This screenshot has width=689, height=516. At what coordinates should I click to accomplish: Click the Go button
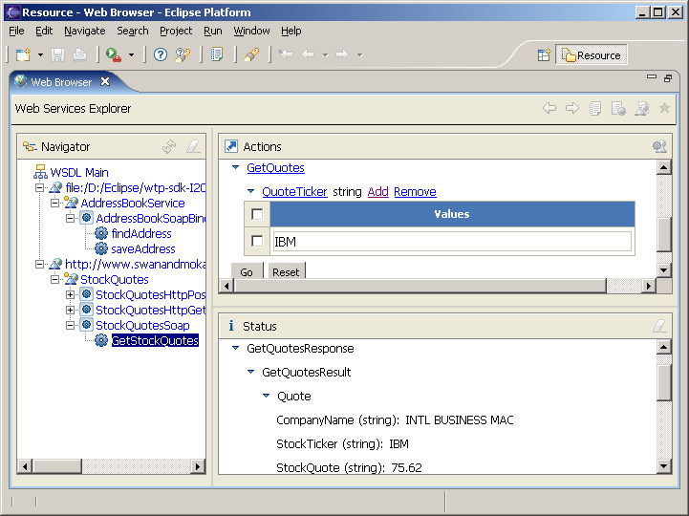pos(247,271)
